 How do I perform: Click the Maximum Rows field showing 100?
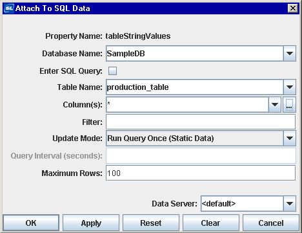(x=201, y=173)
